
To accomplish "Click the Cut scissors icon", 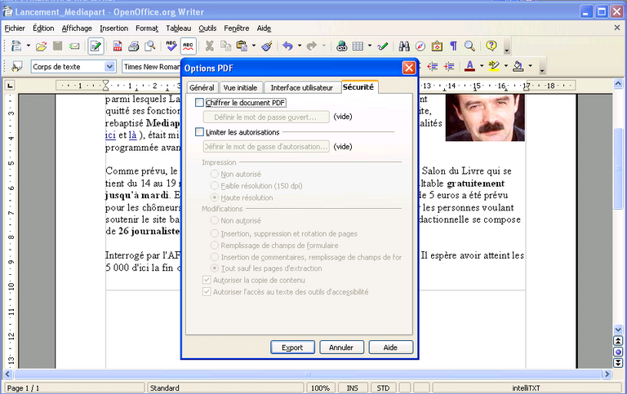I will click(x=209, y=46).
